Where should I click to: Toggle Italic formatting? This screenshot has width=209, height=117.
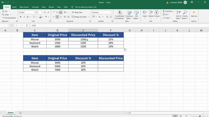click(x=24, y=17)
